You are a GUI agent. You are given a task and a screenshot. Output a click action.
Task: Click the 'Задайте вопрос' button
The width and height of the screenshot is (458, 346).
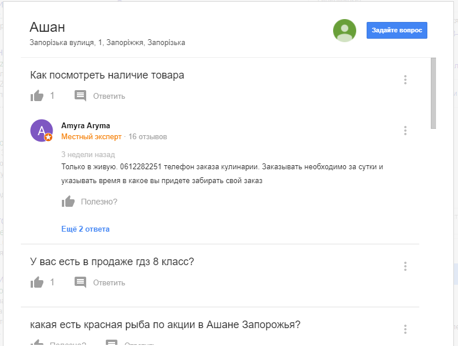tap(397, 31)
